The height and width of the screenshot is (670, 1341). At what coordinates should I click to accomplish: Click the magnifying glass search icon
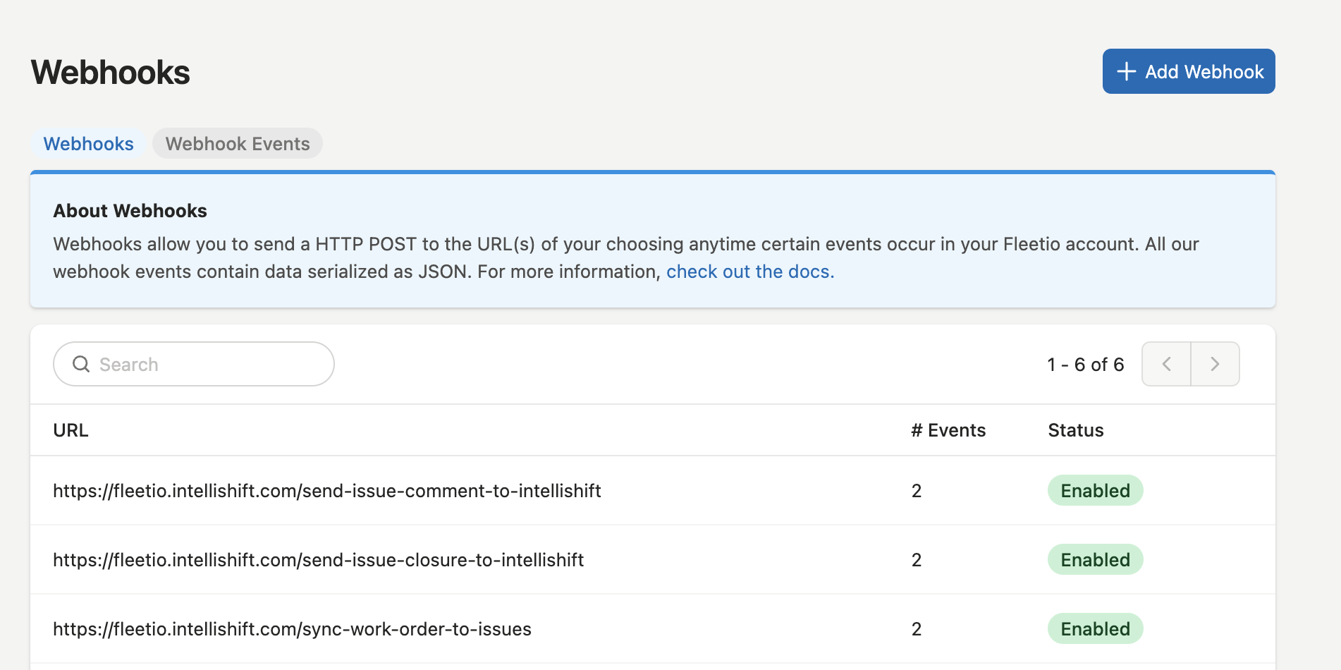(82, 364)
